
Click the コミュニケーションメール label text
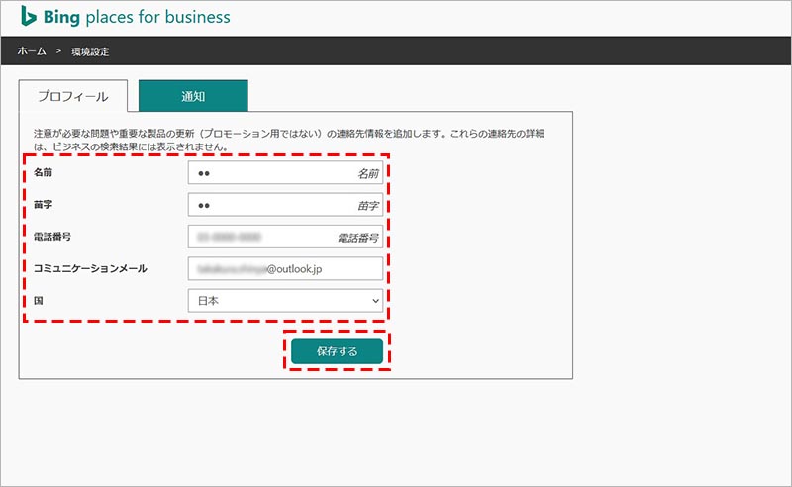pyautogui.click(x=90, y=268)
